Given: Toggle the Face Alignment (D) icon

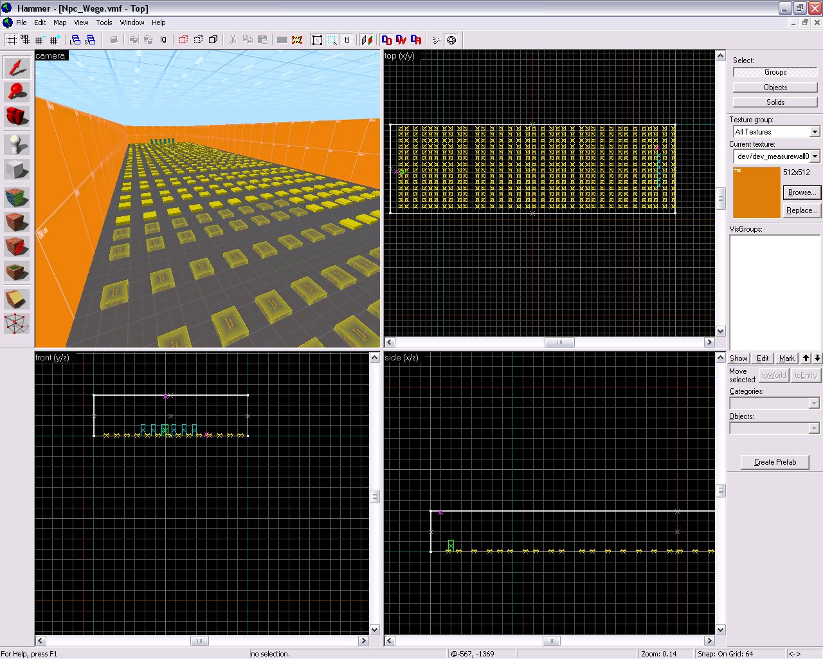Looking at the screenshot, I should pos(386,40).
